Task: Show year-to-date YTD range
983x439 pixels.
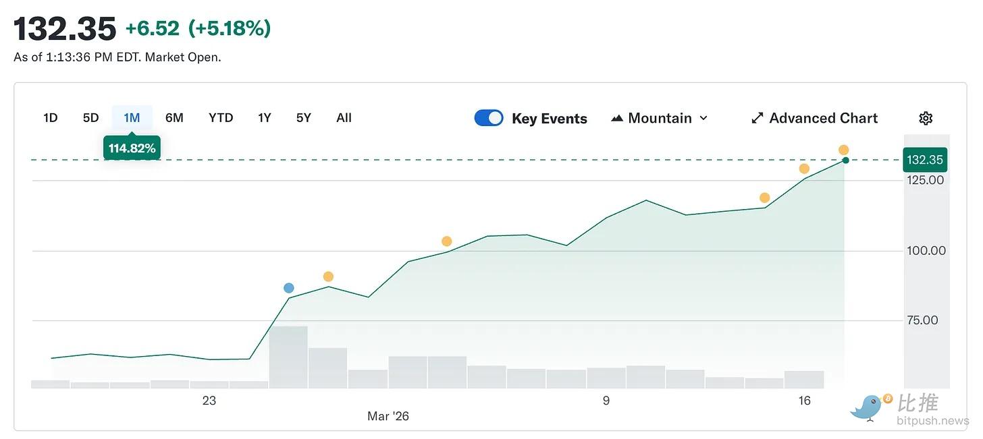Action: click(221, 118)
